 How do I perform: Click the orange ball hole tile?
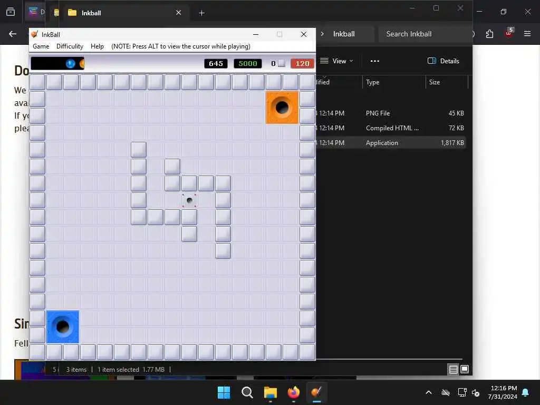pyautogui.click(x=282, y=108)
